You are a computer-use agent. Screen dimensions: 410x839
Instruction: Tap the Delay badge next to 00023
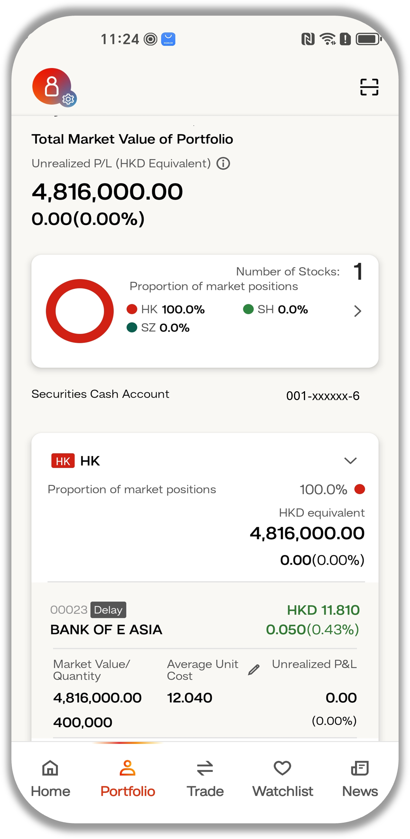(108, 610)
